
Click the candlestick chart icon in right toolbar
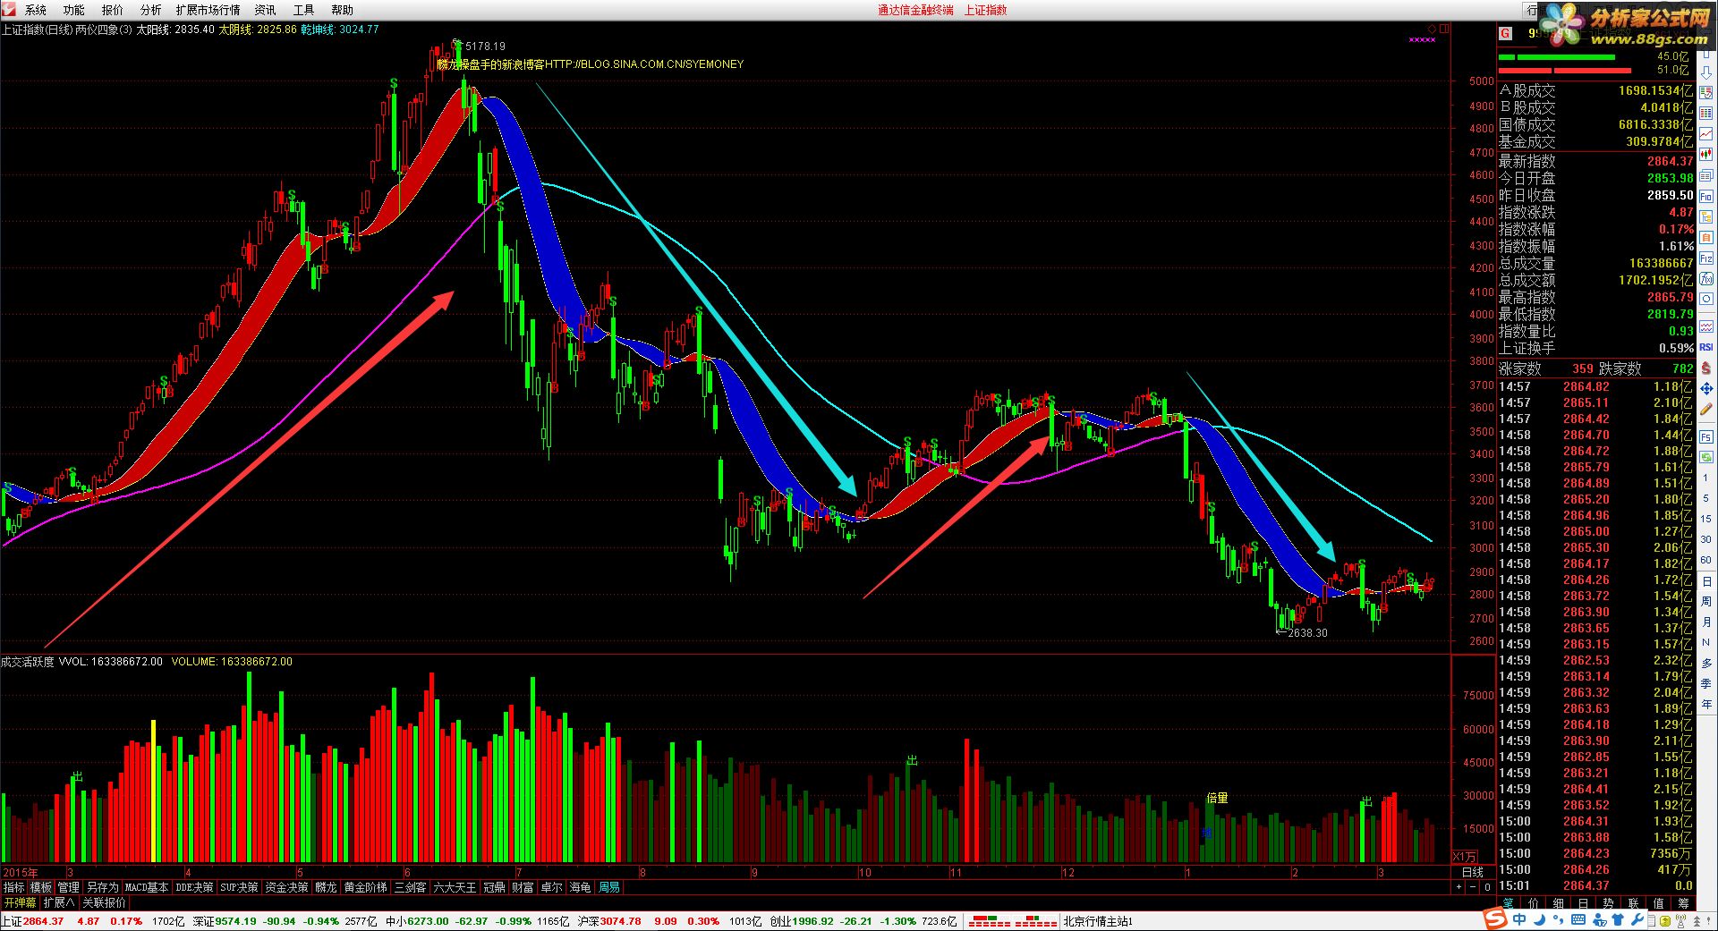click(x=1706, y=154)
